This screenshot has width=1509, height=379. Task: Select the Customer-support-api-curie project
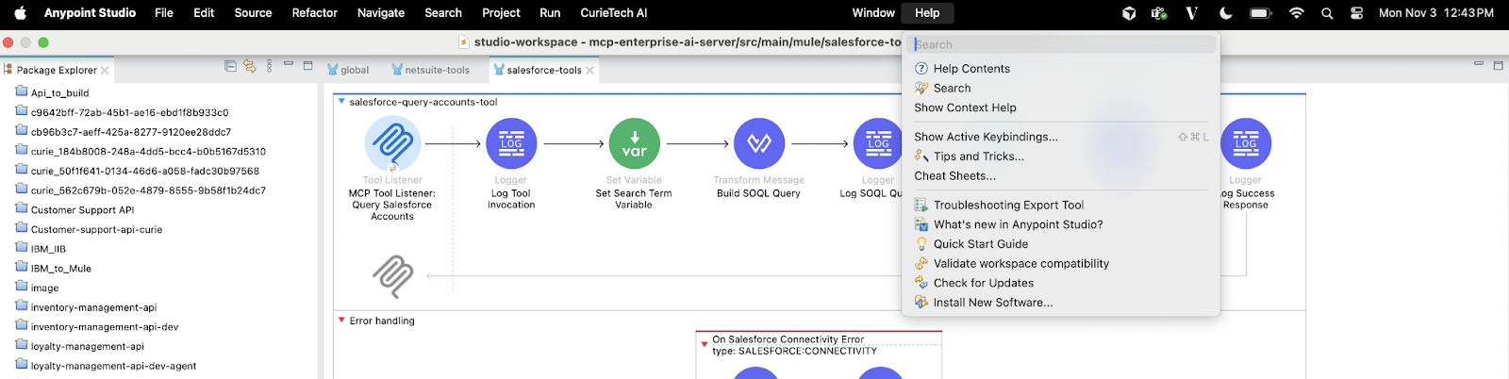point(89,229)
